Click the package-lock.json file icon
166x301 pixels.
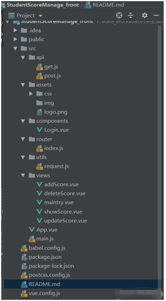coord(24,266)
